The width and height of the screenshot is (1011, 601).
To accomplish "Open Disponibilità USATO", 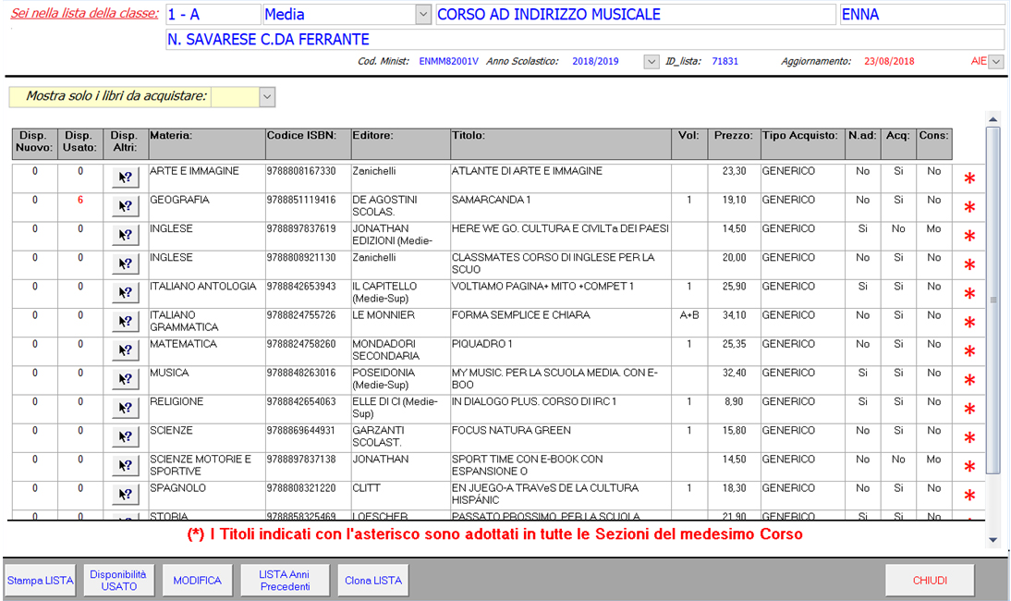I will [x=118, y=581].
